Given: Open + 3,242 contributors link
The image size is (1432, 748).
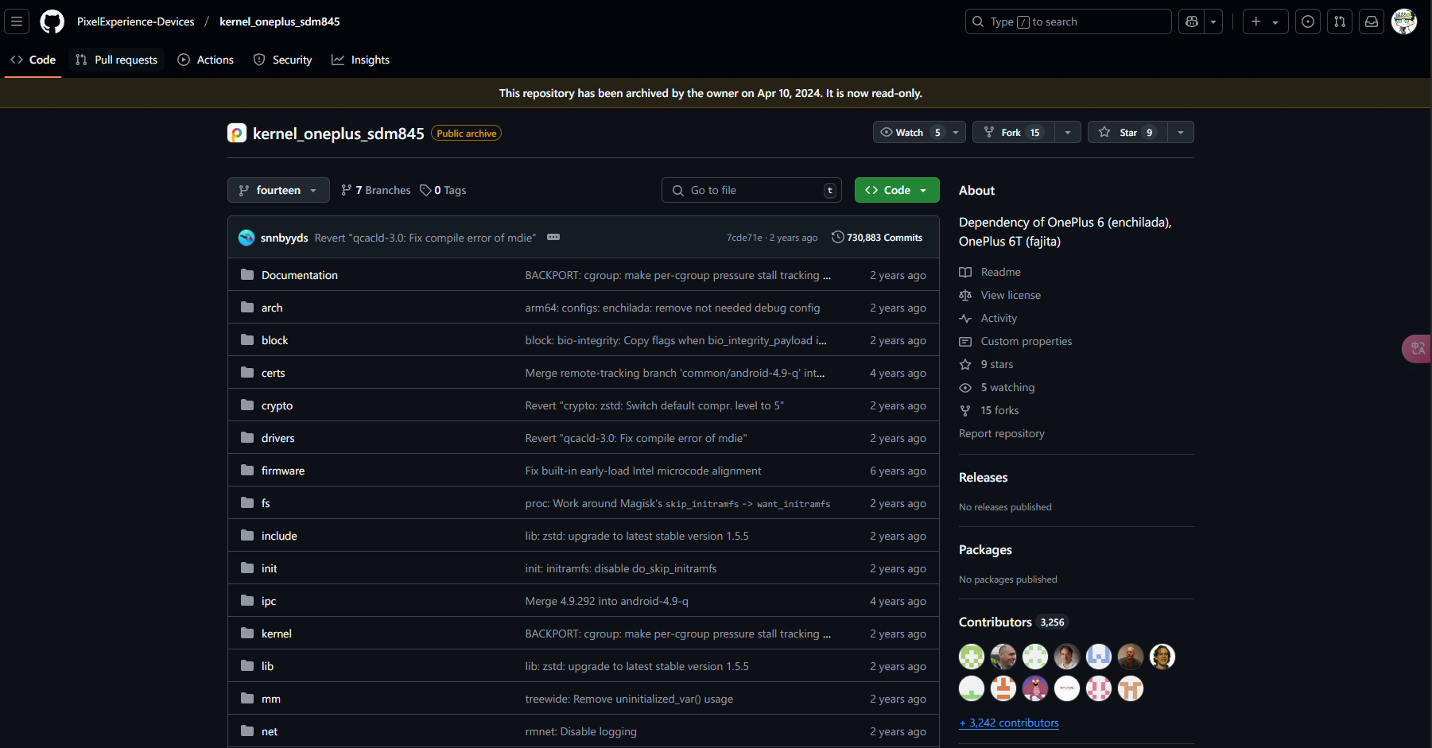Looking at the screenshot, I should pyautogui.click(x=1009, y=723).
